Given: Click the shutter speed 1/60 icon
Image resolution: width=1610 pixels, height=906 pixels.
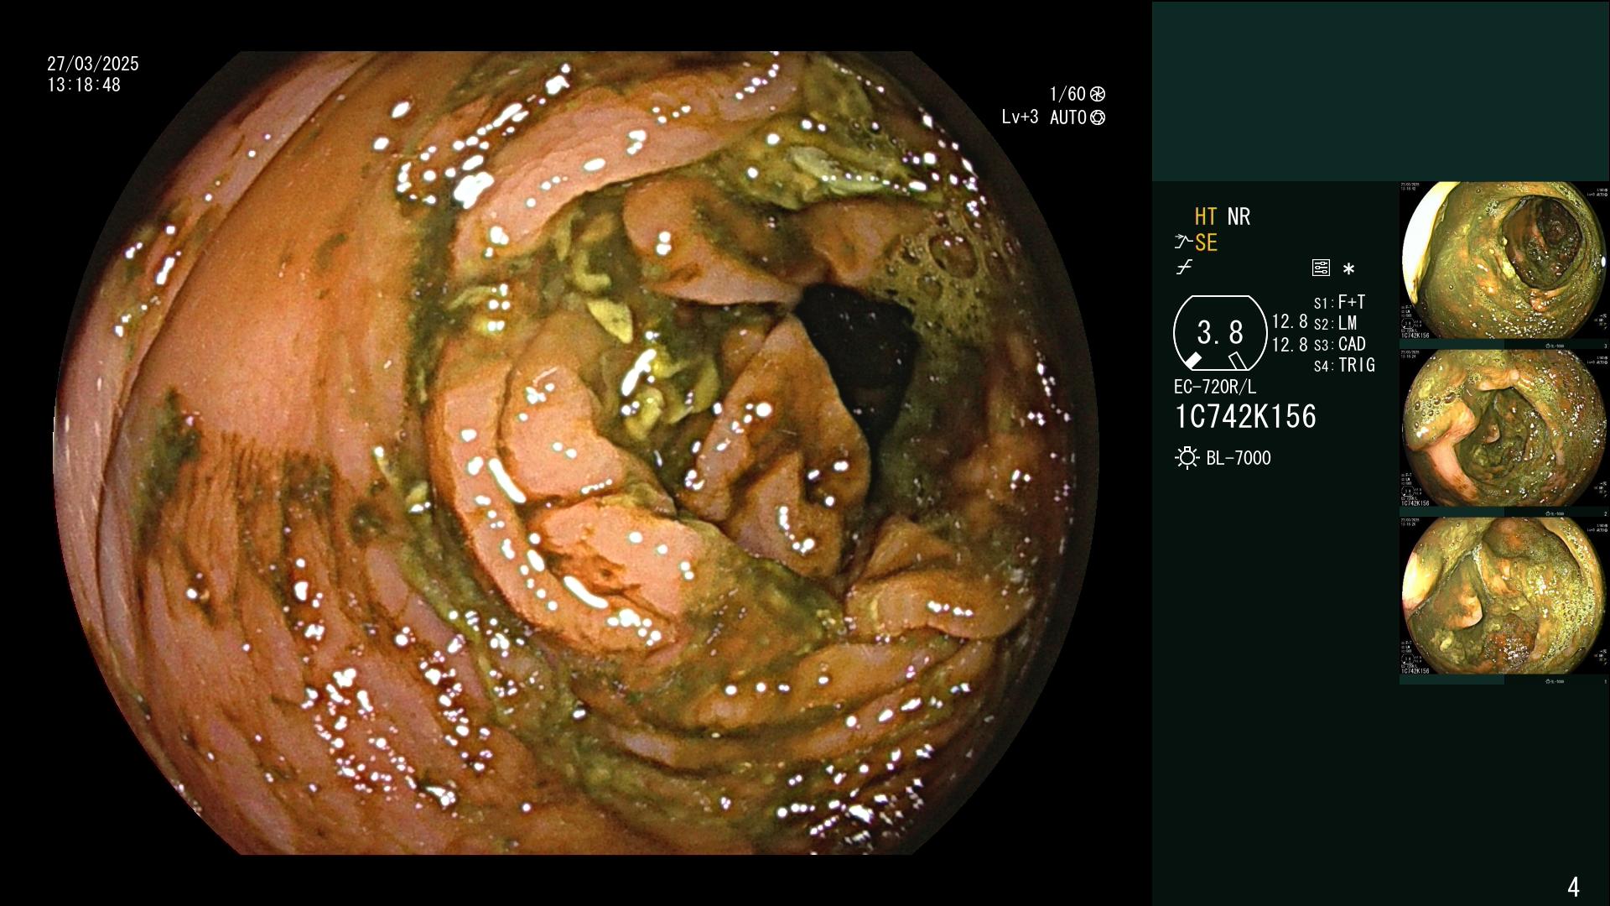Looking at the screenshot, I should [x=1098, y=94].
